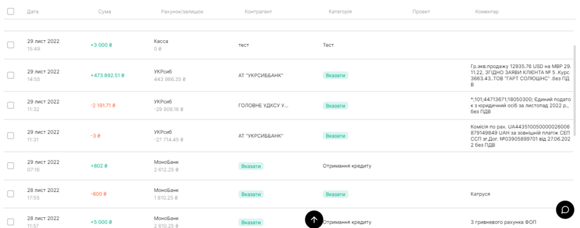
Task: Open the chat support bubble
Action: (565, 209)
